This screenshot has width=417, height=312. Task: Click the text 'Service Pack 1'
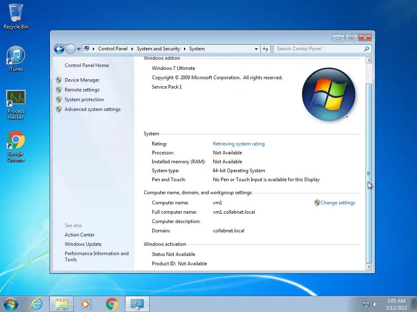click(x=167, y=87)
